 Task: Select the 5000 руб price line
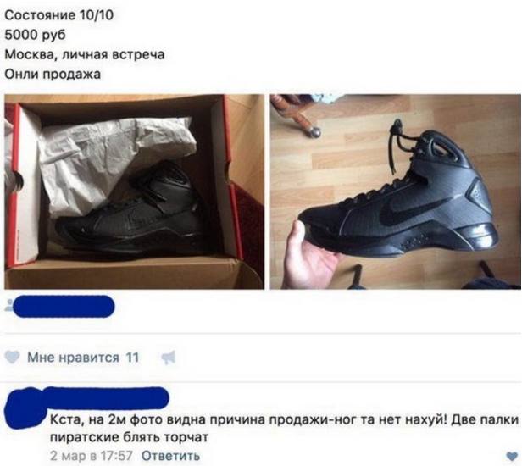(35, 35)
